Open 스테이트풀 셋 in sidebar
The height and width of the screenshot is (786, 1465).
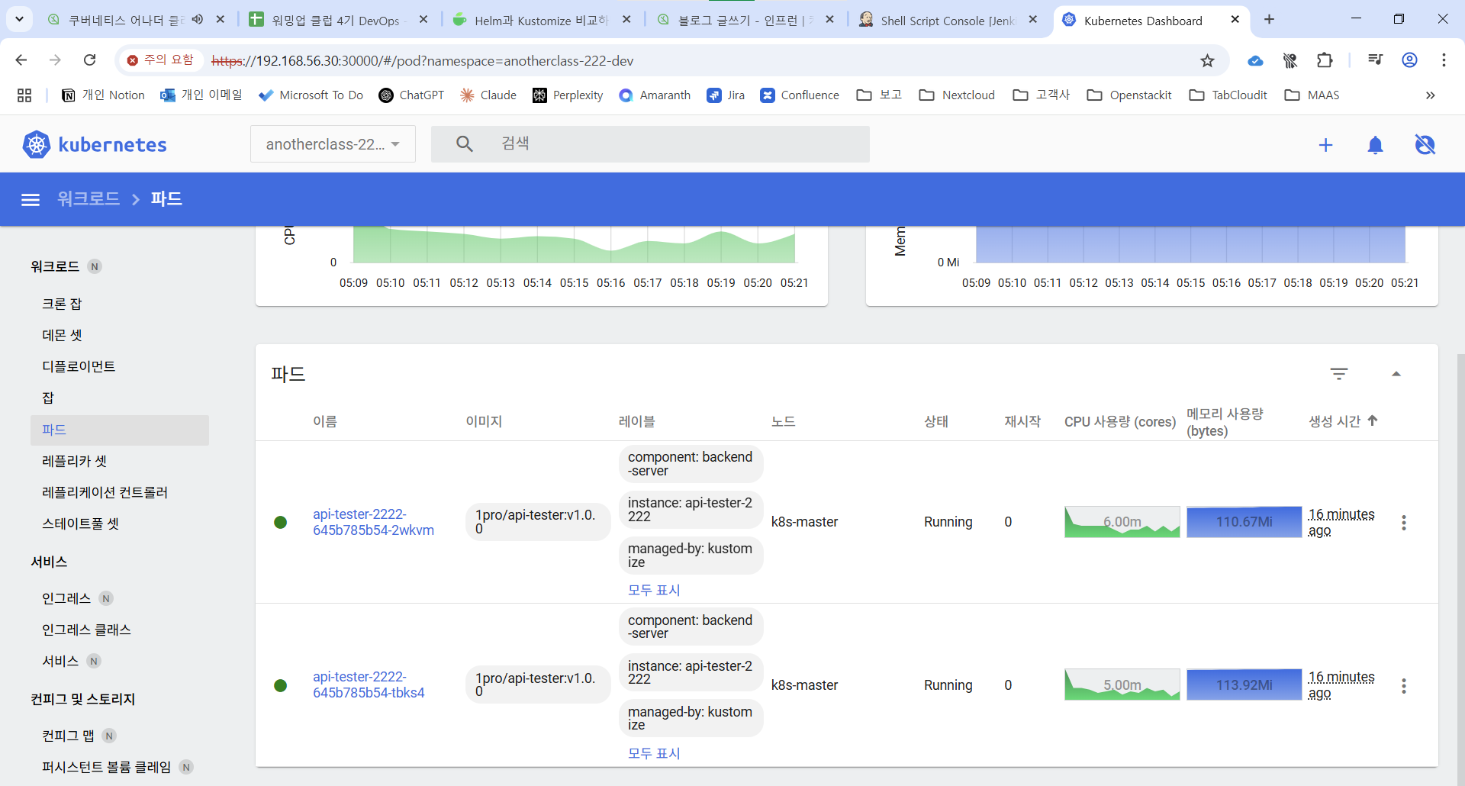click(x=80, y=523)
